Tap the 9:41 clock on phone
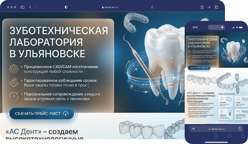Screen dimensions: 248x144 [195, 27]
